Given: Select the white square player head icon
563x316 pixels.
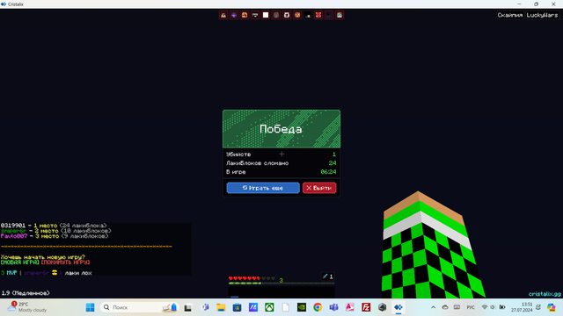Looking at the screenshot, I should (x=266, y=15).
